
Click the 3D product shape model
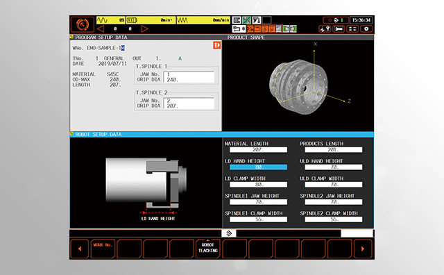click(x=298, y=87)
